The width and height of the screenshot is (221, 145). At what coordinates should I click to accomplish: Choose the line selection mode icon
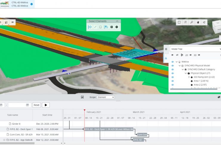[95, 27]
